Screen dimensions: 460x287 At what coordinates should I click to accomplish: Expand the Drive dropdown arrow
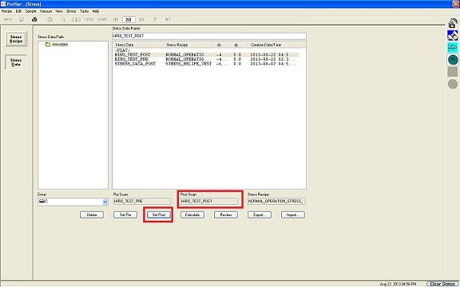[105, 202]
